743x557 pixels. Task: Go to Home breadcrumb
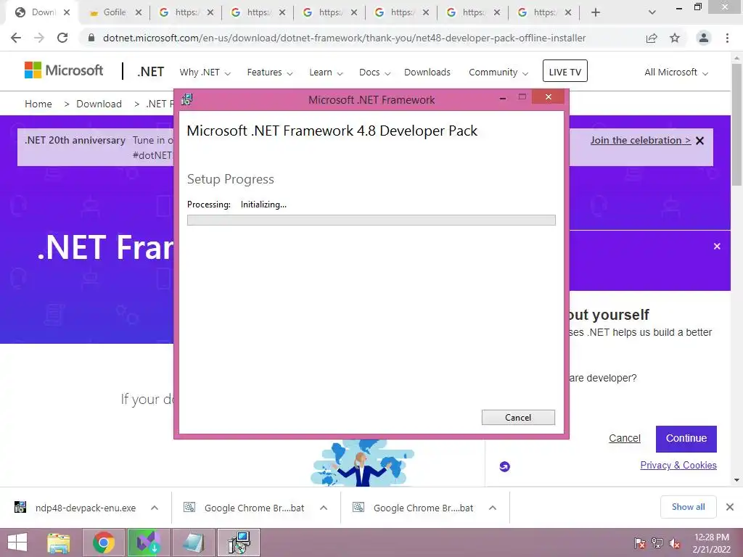pyautogui.click(x=38, y=104)
